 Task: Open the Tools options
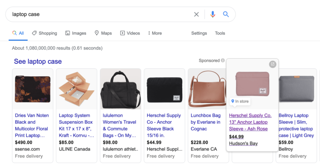[220, 33]
